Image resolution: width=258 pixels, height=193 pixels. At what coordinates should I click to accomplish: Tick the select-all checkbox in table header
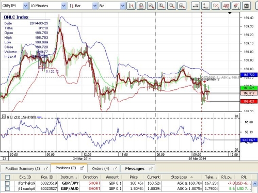pos(7,177)
